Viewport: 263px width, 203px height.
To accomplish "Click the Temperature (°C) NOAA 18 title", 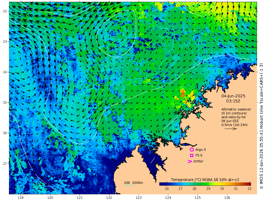I will [x=205, y=179].
